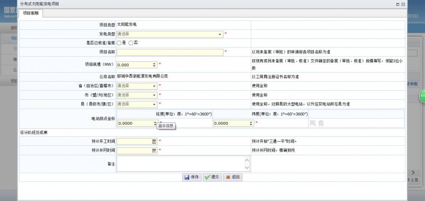Click inside the 备注 text area

(x=183, y=164)
